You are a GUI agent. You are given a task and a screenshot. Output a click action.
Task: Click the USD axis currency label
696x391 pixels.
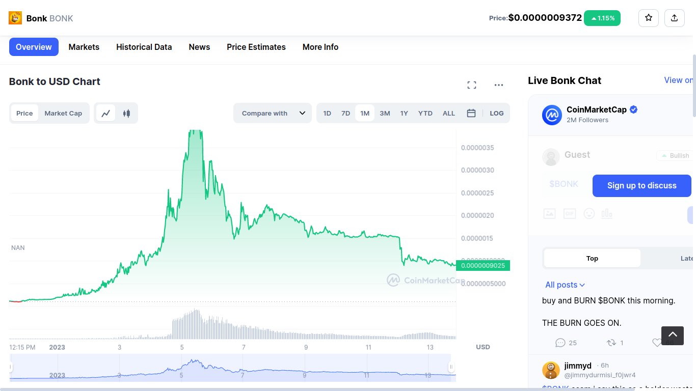click(x=483, y=347)
